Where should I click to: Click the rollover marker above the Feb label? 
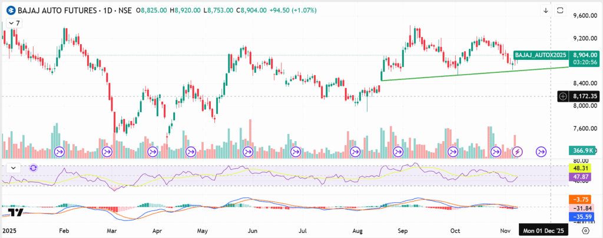pos(59,152)
